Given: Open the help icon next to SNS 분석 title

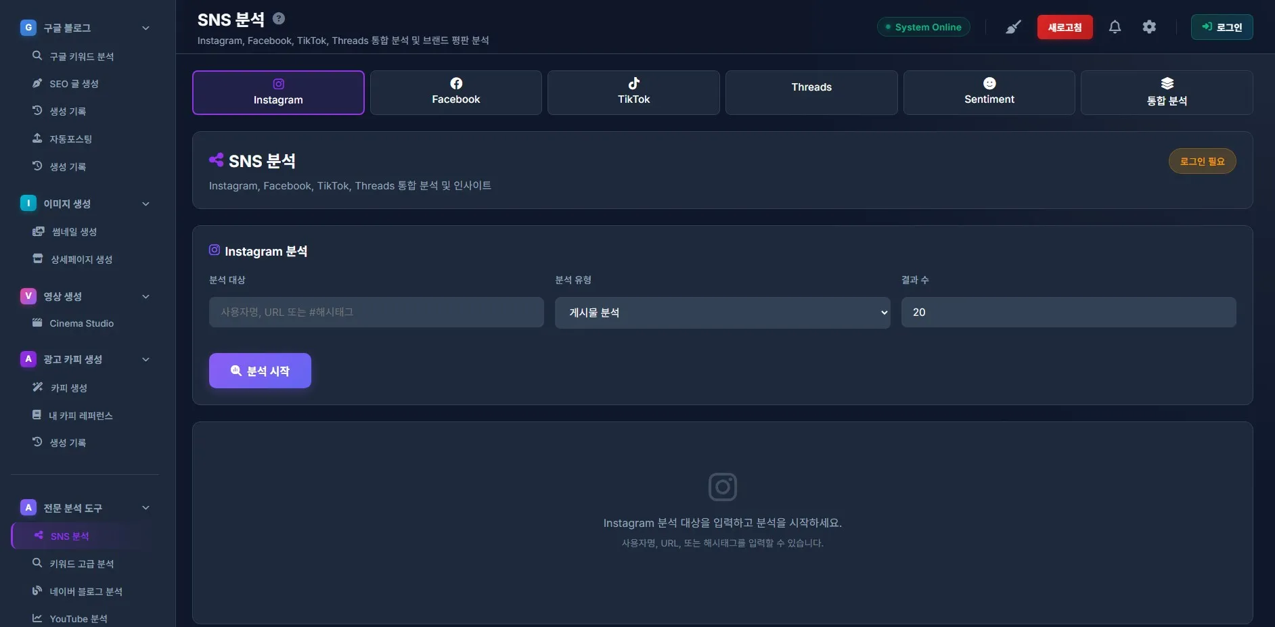Looking at the screenshot, I should pos(279,19).
